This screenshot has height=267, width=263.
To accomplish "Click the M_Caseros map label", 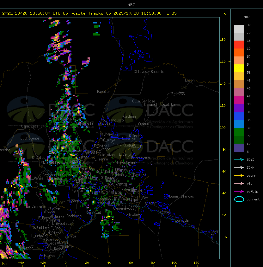I will [138, 175].
